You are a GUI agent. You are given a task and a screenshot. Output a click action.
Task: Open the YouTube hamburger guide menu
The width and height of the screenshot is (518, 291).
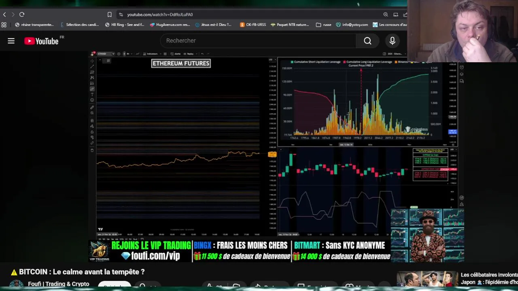tap(11, 41)
